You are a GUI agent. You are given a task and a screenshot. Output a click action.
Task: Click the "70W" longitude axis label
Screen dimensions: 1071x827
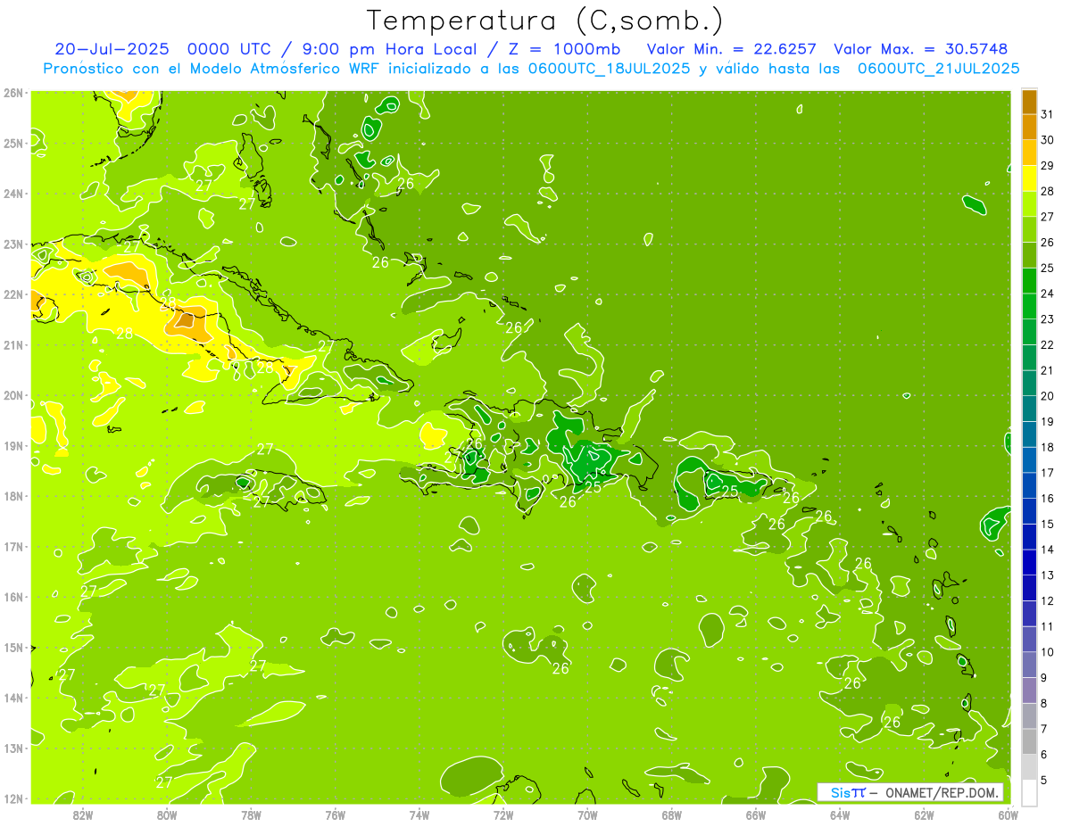click(x=587, y=815)
